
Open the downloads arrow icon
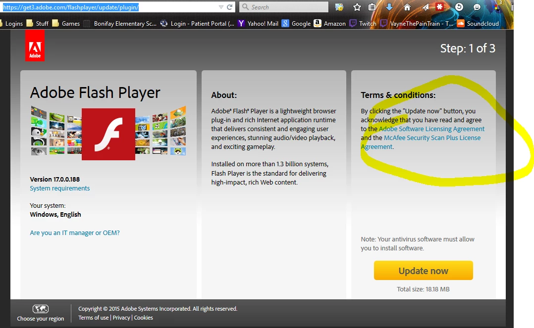[x=389, y=7]
